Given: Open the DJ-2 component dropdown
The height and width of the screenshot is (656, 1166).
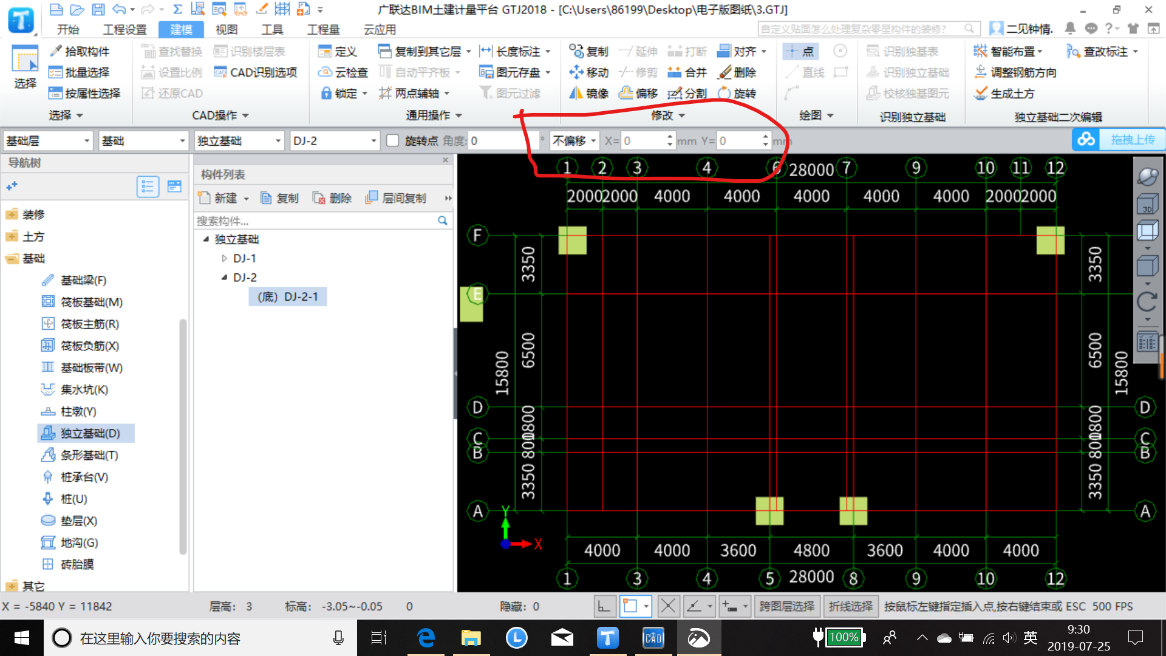Looking at the screenshot, I should point(335,140).
